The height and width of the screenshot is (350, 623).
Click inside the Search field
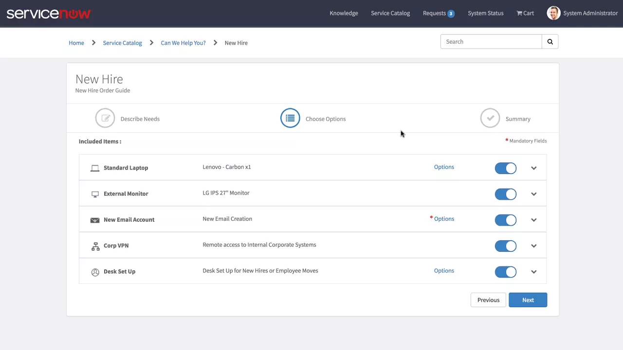(487, 41)
